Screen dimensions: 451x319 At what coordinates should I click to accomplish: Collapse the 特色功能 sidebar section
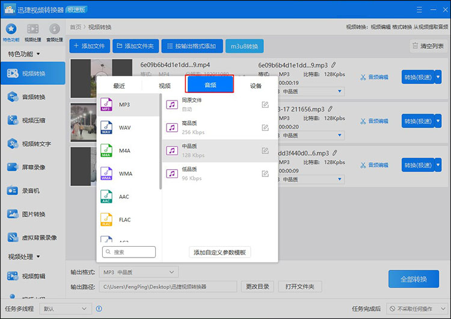click(x=38, y=54)
